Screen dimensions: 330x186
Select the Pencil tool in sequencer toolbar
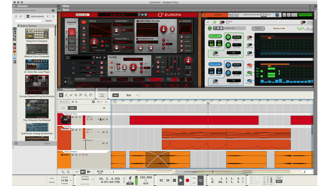(66, 95)
